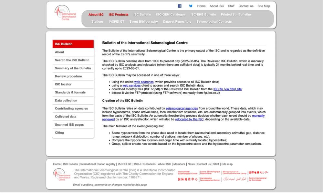Open the ISC ftp (via http) site link
Image resolution: width=323 pixels, height=193 pixels.
(x=227, y=89)
